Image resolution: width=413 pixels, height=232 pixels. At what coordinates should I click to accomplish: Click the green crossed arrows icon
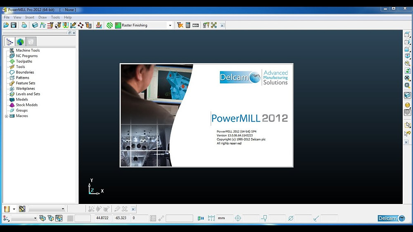coord(214,25)
